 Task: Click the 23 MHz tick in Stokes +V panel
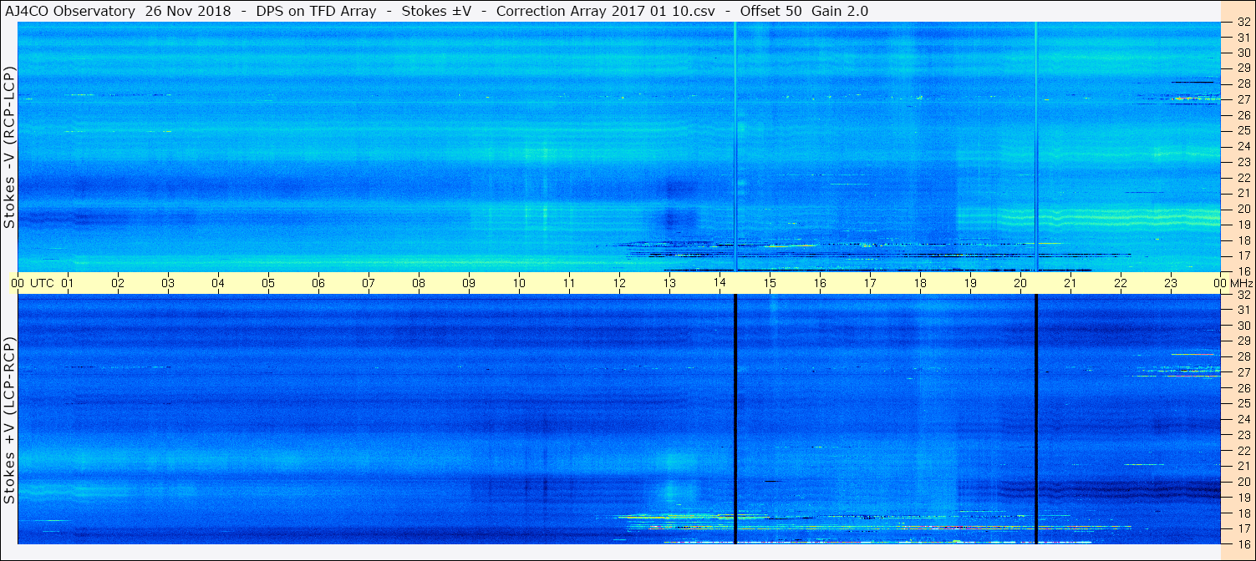[1243, 435]
